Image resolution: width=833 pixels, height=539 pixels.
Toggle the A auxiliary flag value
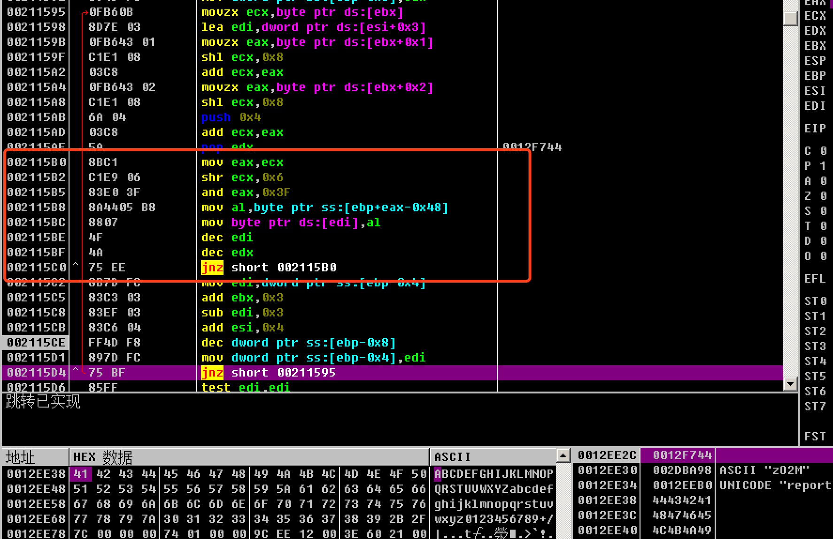(x=823, y=181)
